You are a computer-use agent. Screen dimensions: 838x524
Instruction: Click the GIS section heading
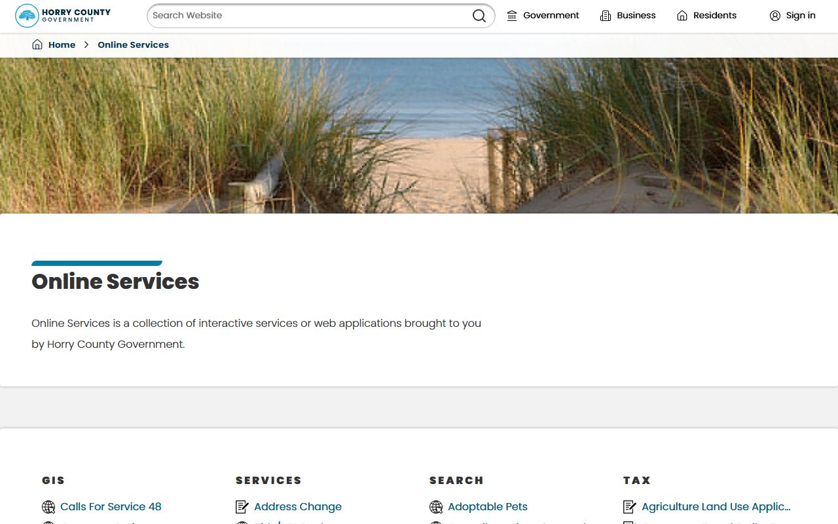pyautogui.click(x=54, y=480)
